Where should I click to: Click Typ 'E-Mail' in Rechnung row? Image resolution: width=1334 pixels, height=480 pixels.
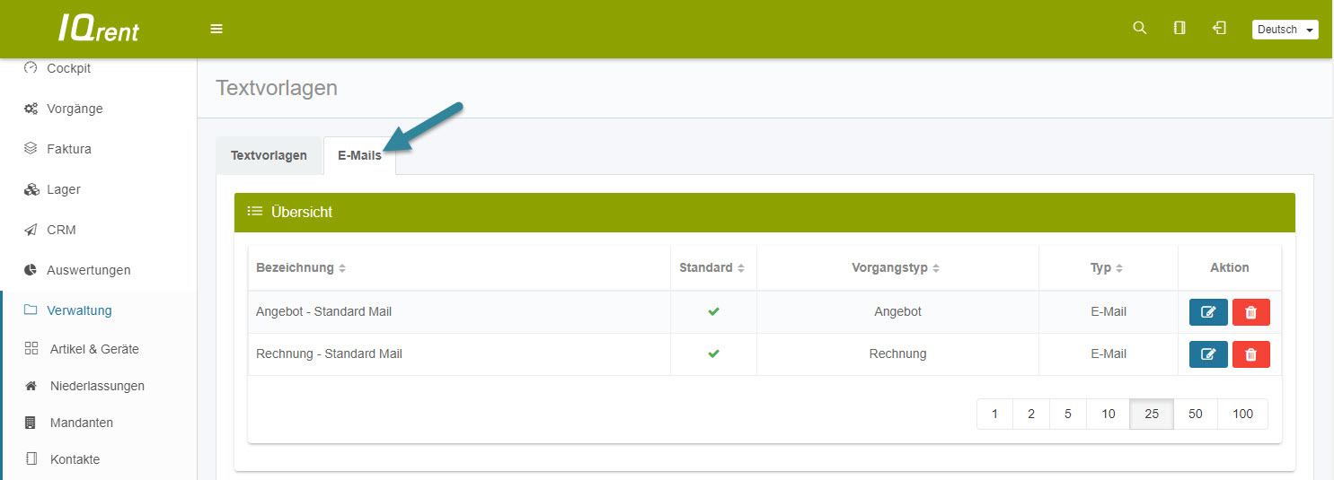point(1109,353)
